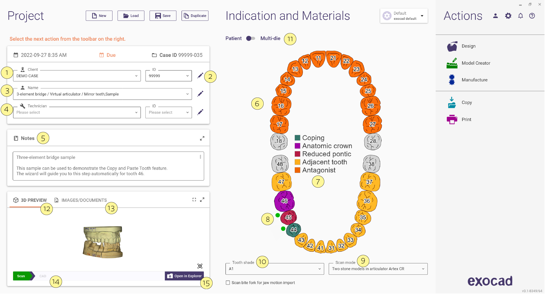Expand the Scan mode dropdown

coord(378,269)
